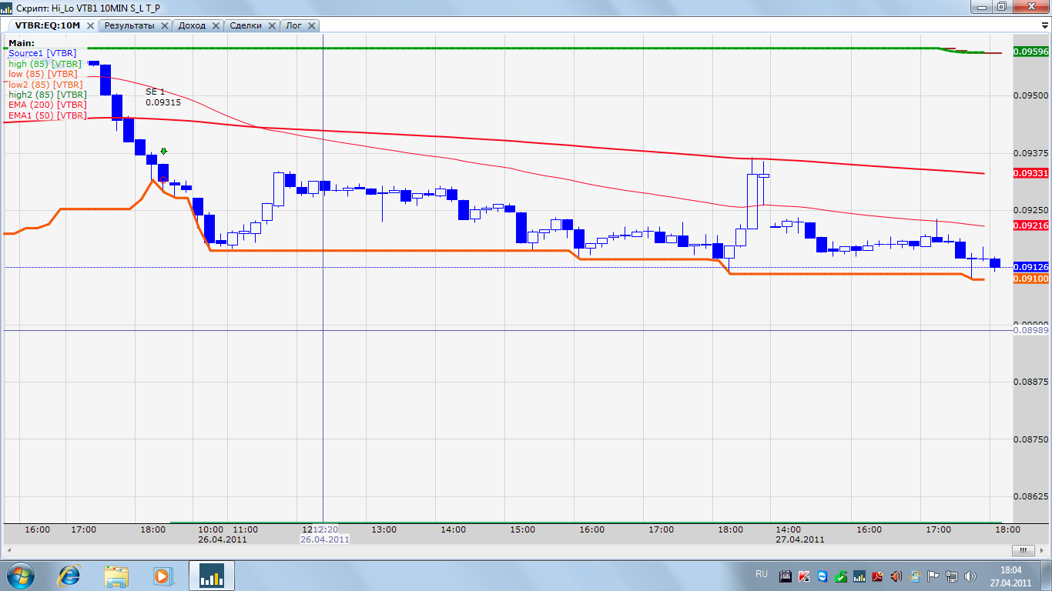Viewport: 1052px width, 591px height.
Task: Open Windows Media Player from taskbar
Action: (162, 576)
